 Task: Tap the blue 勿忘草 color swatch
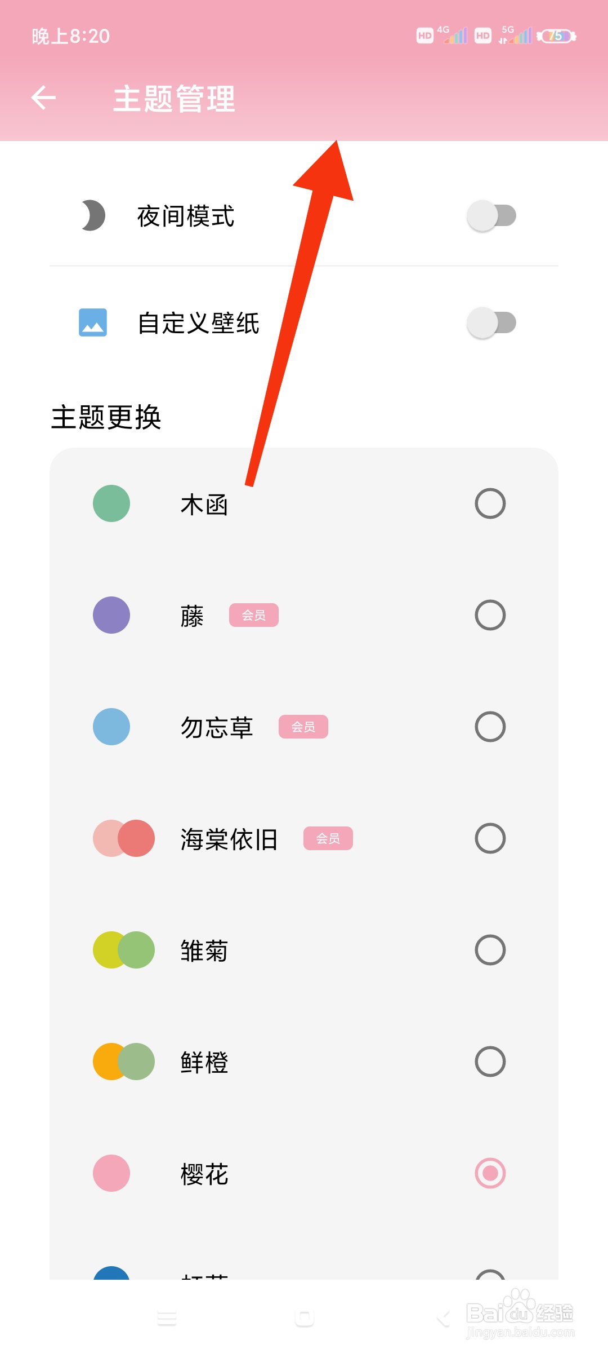point(111,727)
